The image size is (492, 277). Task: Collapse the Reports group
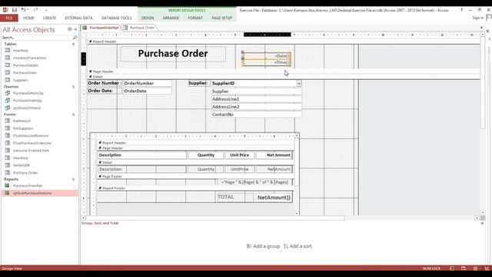(x=74, y=179)
